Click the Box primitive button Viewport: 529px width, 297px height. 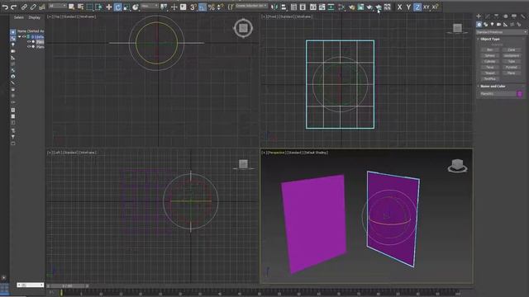click(x=490, y=49)
